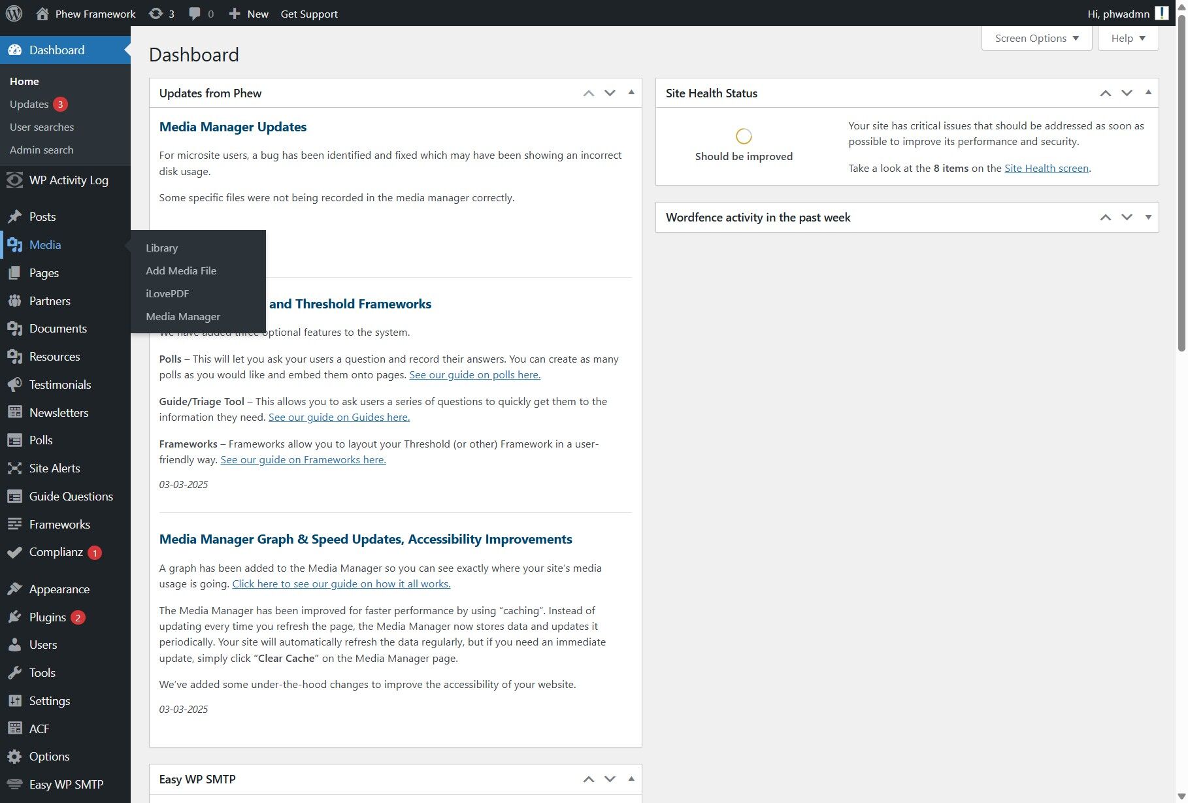Click the Media icon in sidebar
Image resolution: width=1188 pixels, height=803 pixels.
14,245
